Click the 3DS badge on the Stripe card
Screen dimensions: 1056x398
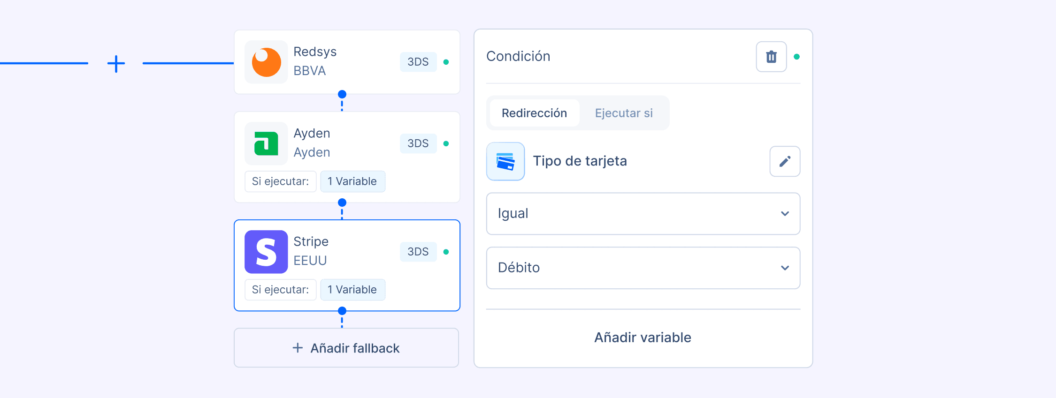tap(418, 252)
